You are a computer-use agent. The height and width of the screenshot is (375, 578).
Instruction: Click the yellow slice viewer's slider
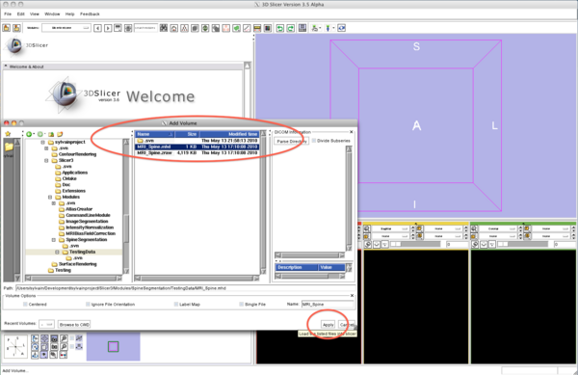coord(415,244)
